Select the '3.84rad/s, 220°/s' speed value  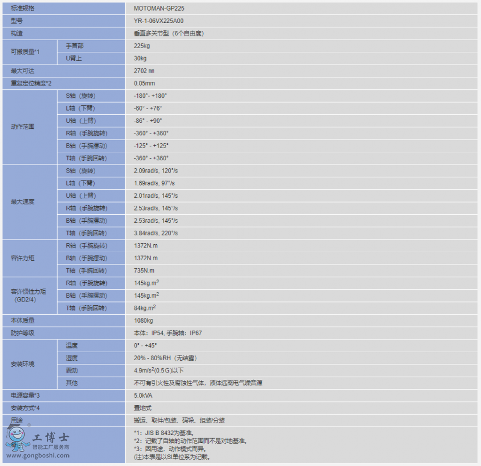tap(156, 233)
